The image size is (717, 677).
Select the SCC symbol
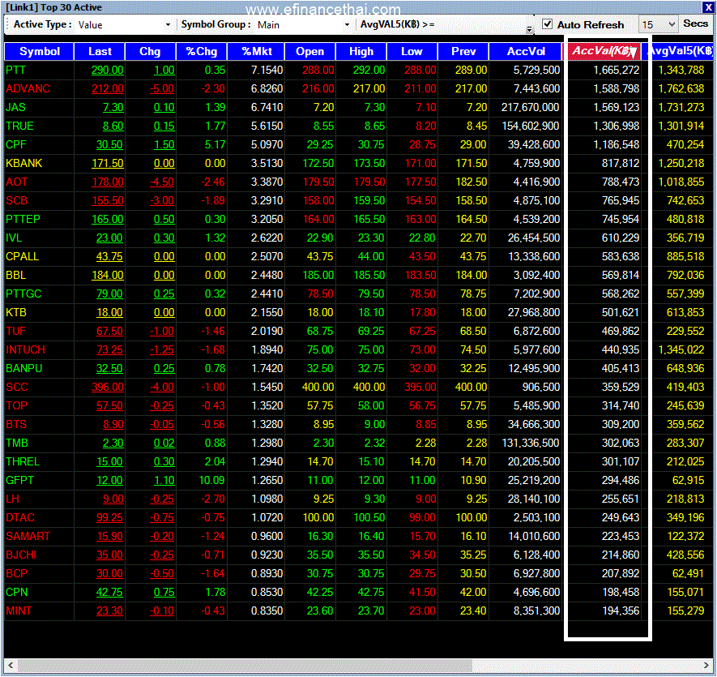click(17, 388)
